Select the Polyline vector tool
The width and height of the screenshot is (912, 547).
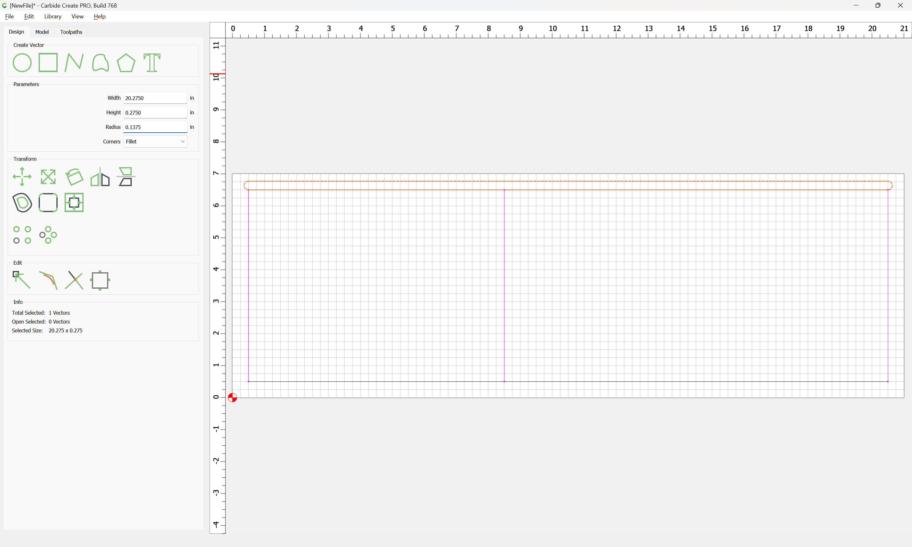pos(74,63)
